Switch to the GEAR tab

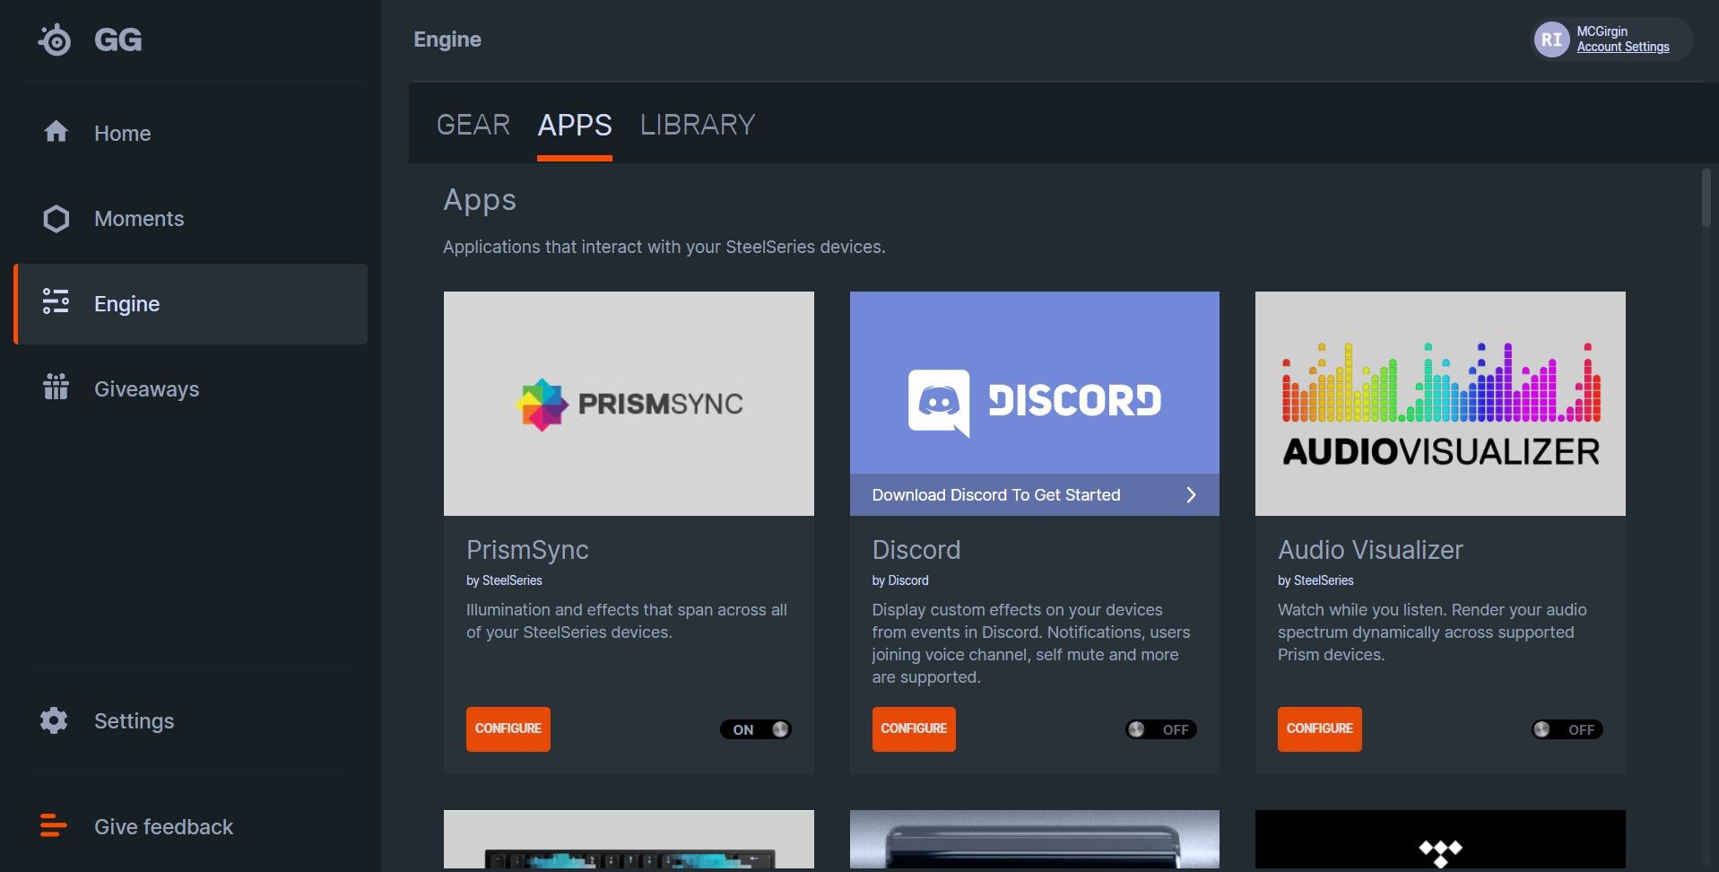(x=473, y=125)
